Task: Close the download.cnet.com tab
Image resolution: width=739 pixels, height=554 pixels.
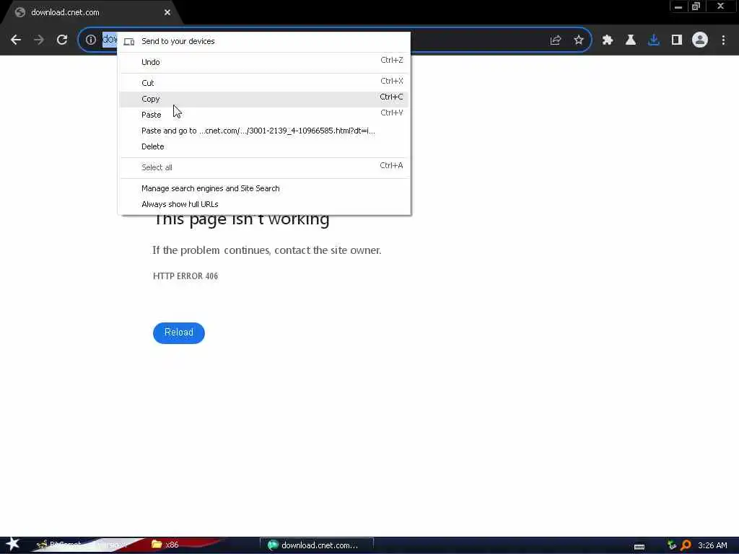Action: click(167, 13)
